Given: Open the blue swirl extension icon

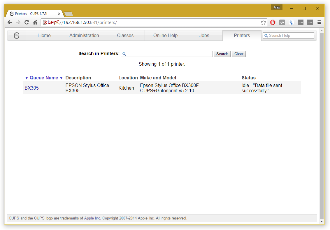Looking at the screenshot, I should pos(291,22).
